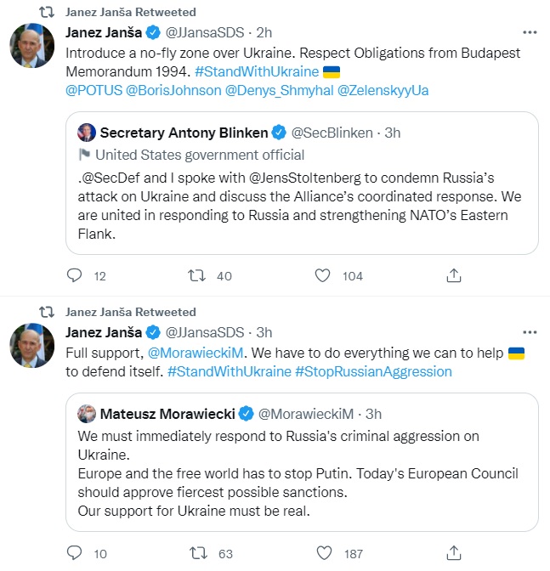Reply to the Full support tweet
Image resolution: width=550 pixels, height=571 pixels.
74,554
